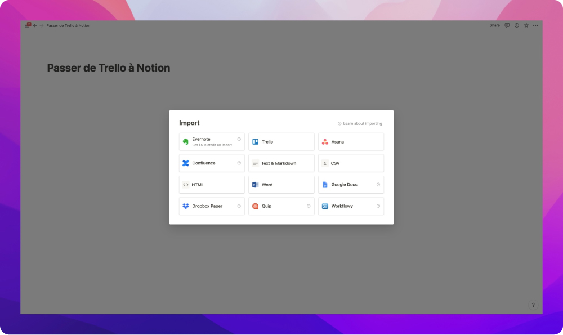Click the page title Passer de Trello à Notion

[x=109, y=68]
